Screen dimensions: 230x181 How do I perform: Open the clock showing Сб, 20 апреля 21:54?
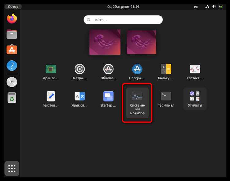(123, 7)
